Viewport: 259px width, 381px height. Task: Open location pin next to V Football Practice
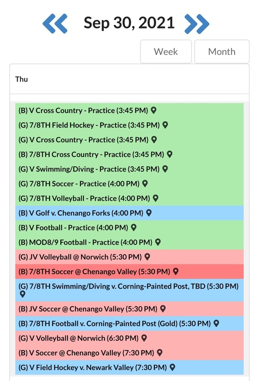tap(134, 227)
